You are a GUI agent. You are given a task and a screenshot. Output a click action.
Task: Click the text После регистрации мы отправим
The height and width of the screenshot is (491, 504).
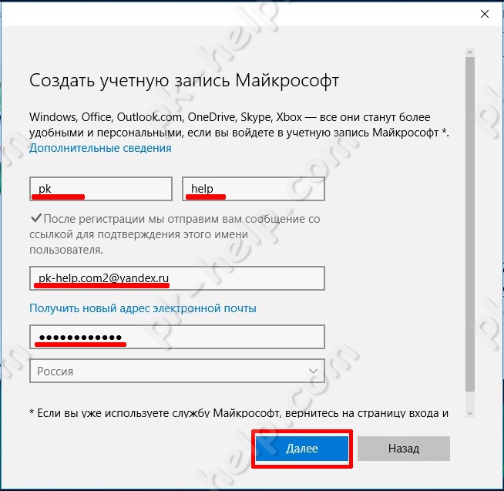point(175,234)
